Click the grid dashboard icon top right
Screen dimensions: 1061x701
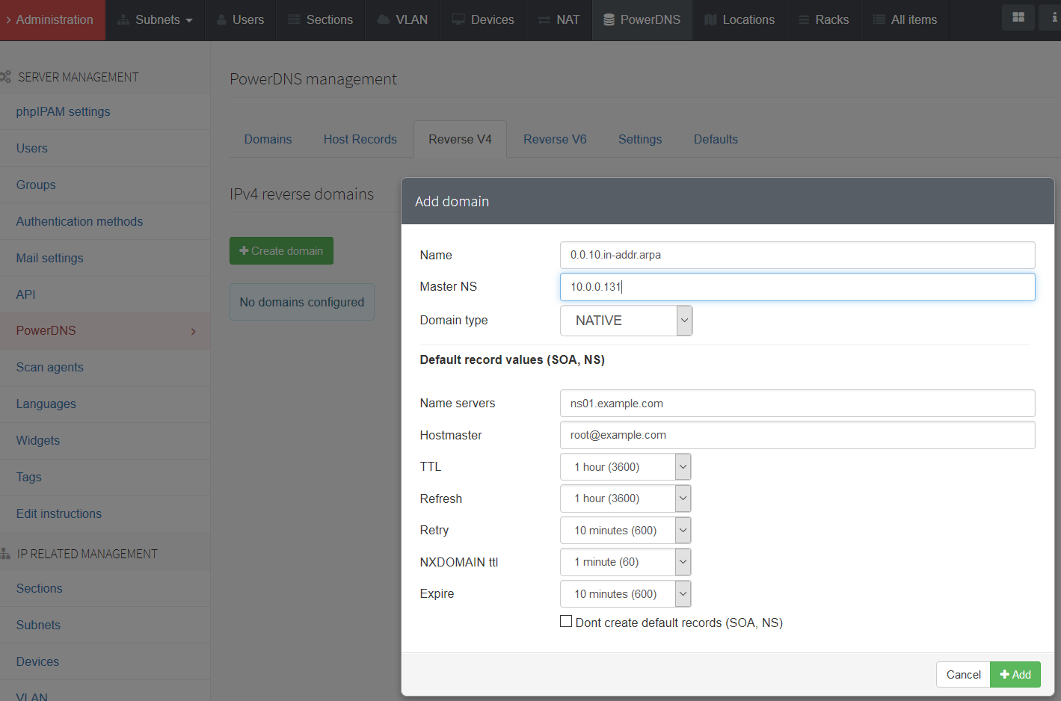[1018, 17]
